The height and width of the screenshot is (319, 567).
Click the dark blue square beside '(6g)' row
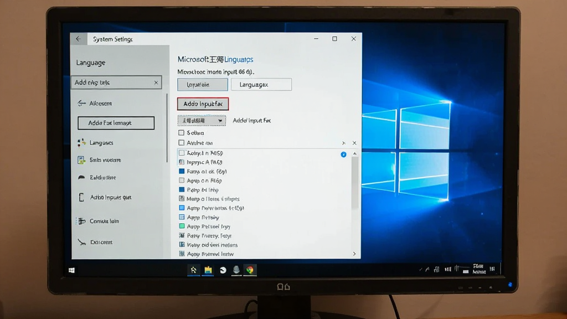tap(182, 171)
